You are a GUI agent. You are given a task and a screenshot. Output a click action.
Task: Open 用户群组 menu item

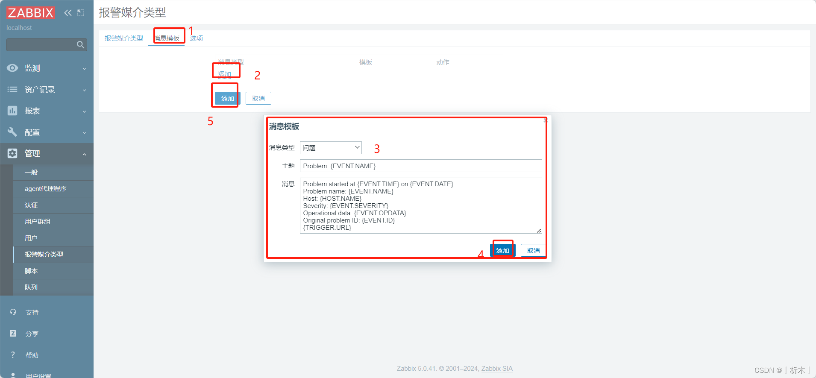53,222
